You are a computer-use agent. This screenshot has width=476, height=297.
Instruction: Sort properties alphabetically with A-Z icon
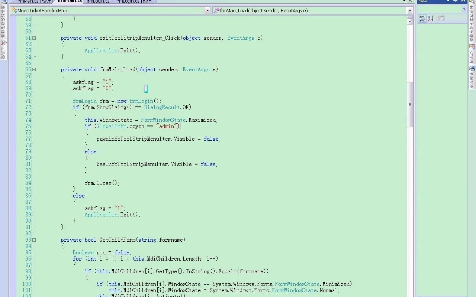(431, 19)
